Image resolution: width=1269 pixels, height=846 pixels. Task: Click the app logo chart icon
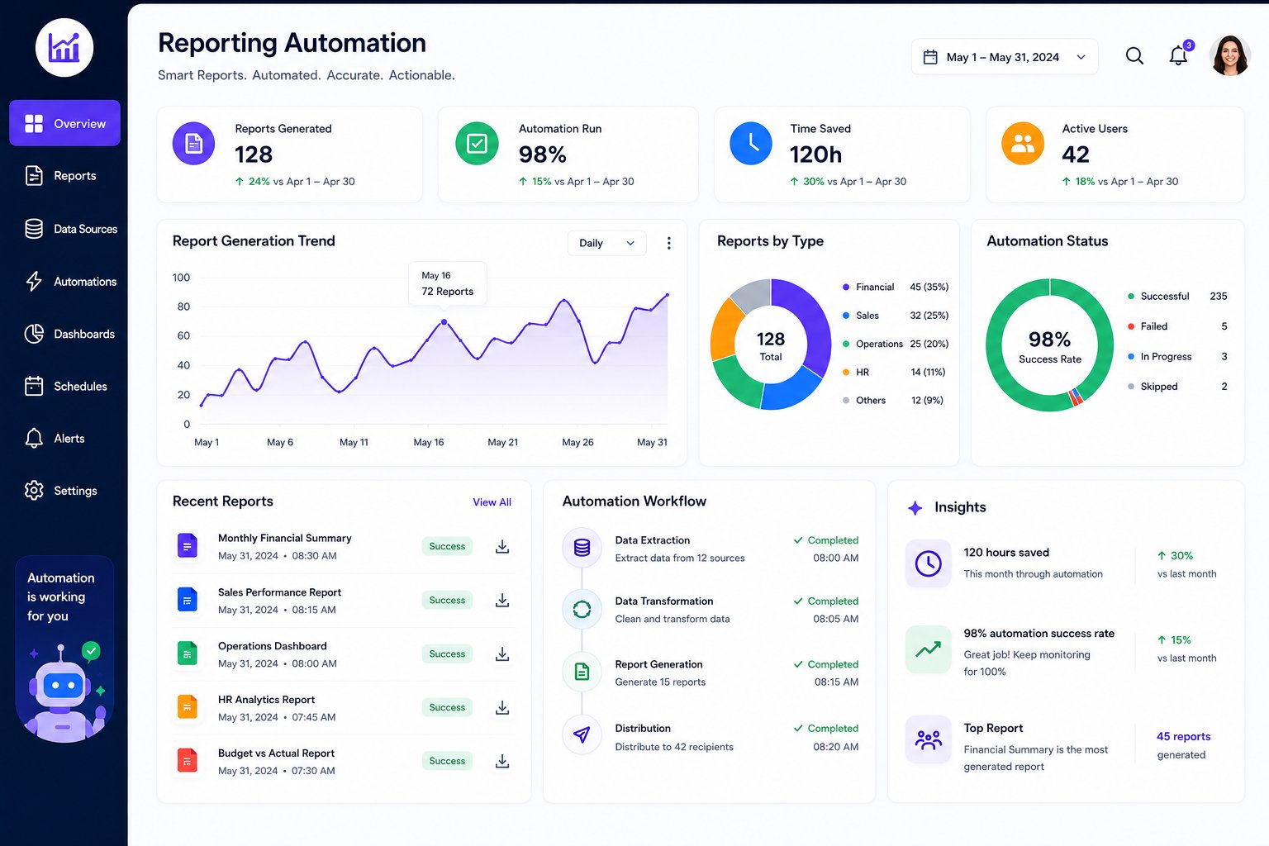[64, 48]
